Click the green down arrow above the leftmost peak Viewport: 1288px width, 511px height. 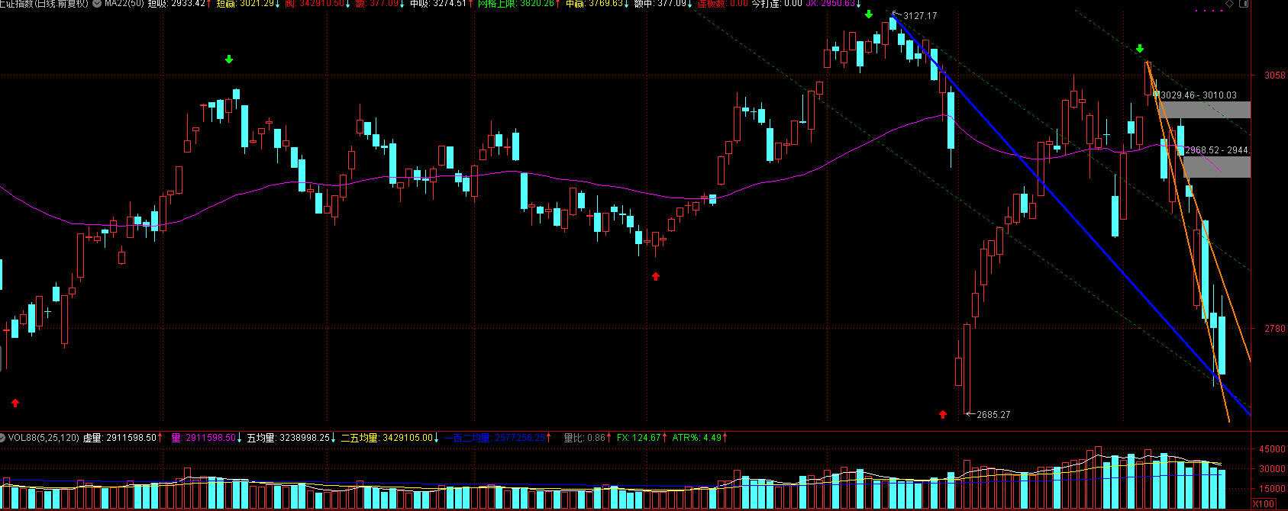tap(229, 59)
